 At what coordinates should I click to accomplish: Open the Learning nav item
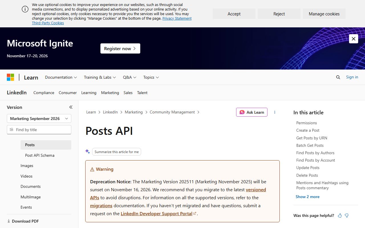click(89, 93)
